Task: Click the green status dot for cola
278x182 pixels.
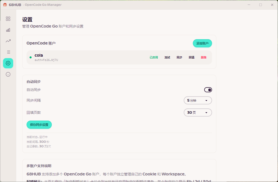Action: coord(31,57)
